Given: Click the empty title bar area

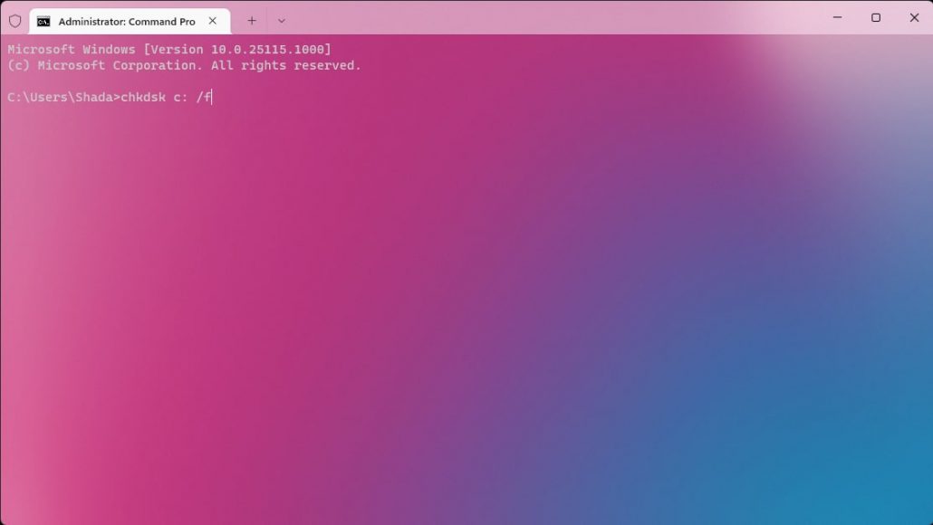Looking at the screenshot, I should (x=543, y=18).
